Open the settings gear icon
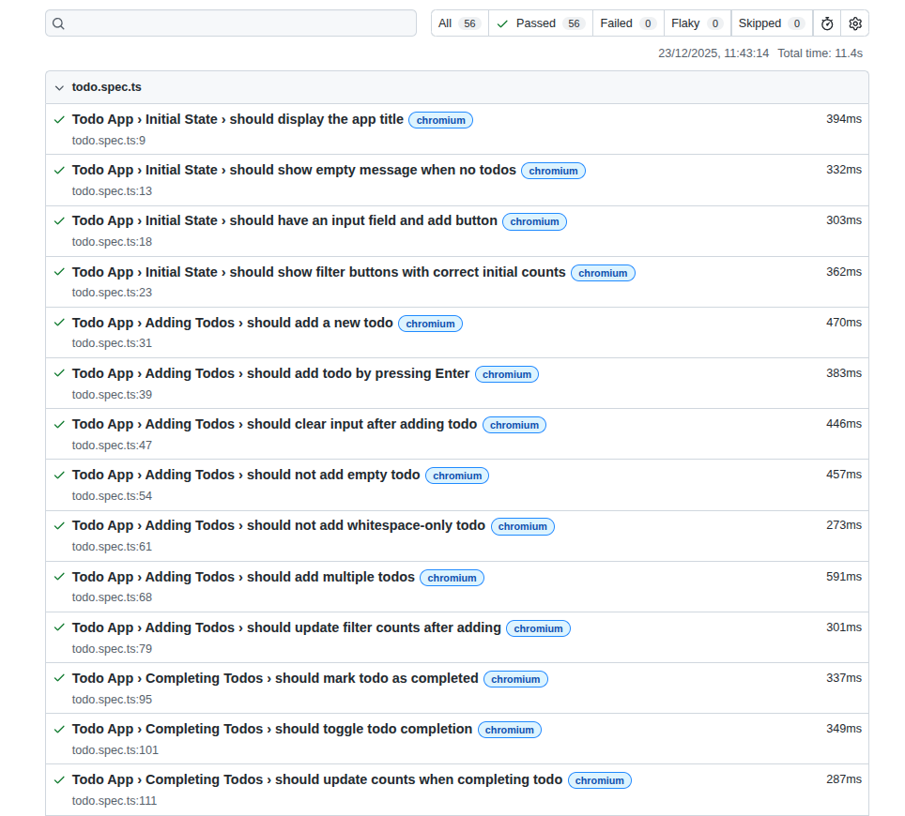The width and height of the screenshot is (905, 816). coord(854,23)
